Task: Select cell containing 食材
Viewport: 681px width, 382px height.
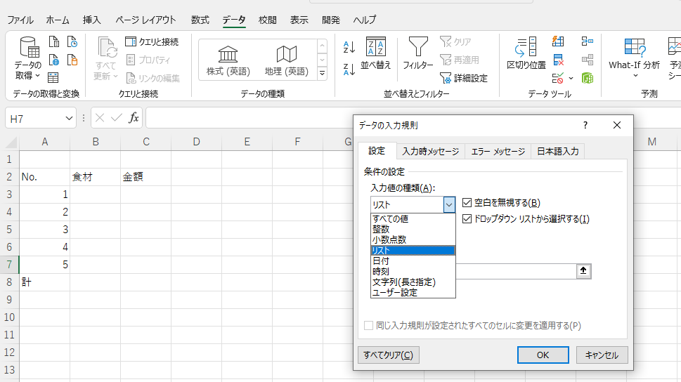Action: [x=95, y=177]
